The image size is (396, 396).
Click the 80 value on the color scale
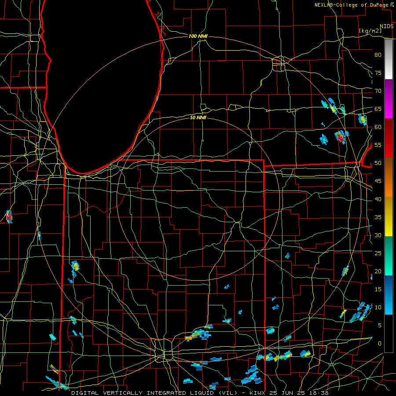tap(378, 55)
